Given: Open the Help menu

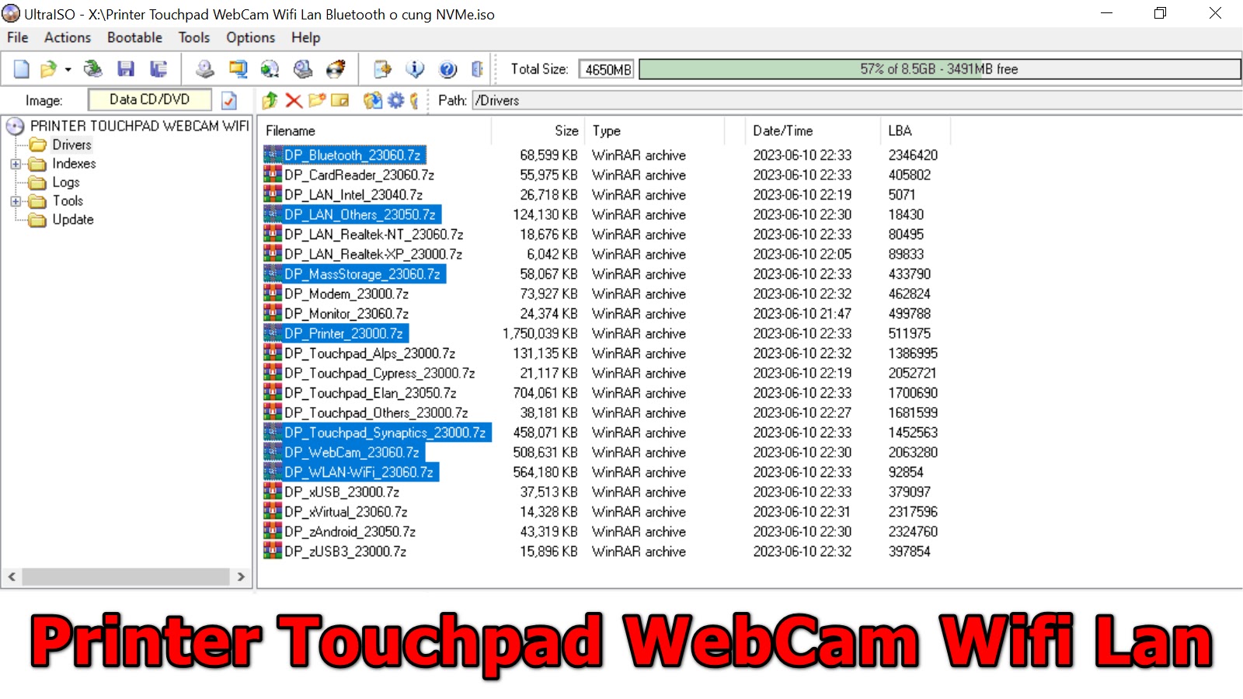Looking at the screenshot, I should coord(306,37).
